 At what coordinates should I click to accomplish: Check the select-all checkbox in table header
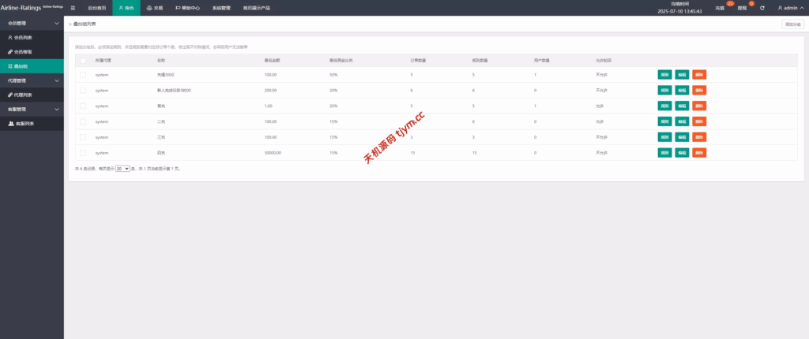pyautogui.click(x=83, y=60)
